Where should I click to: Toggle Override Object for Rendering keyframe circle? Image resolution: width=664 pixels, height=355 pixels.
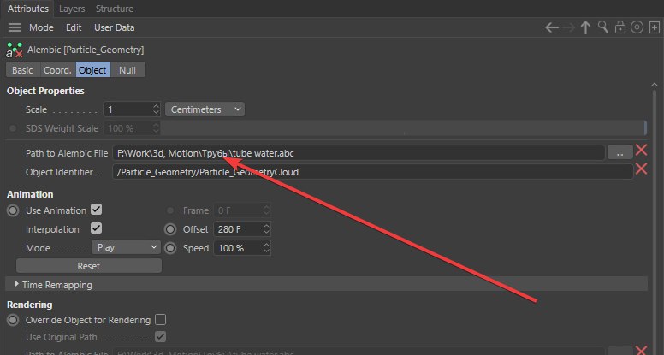pyautogui.click(x=13, y=320)
